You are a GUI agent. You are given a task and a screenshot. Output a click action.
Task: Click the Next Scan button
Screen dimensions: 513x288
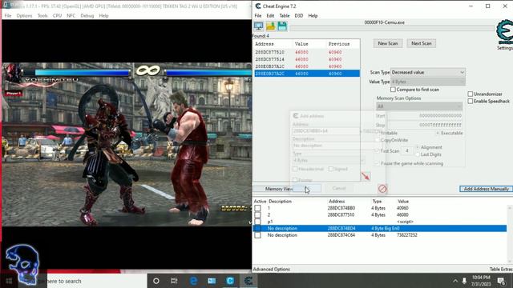pyautogui.click(x=422, y=43)
